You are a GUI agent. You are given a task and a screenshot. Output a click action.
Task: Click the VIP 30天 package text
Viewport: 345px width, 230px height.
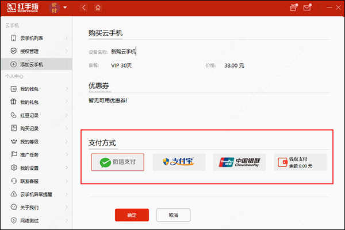(121, 65)
